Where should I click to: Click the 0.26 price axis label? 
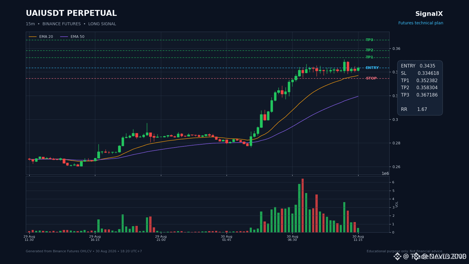[x=396, y=167]
